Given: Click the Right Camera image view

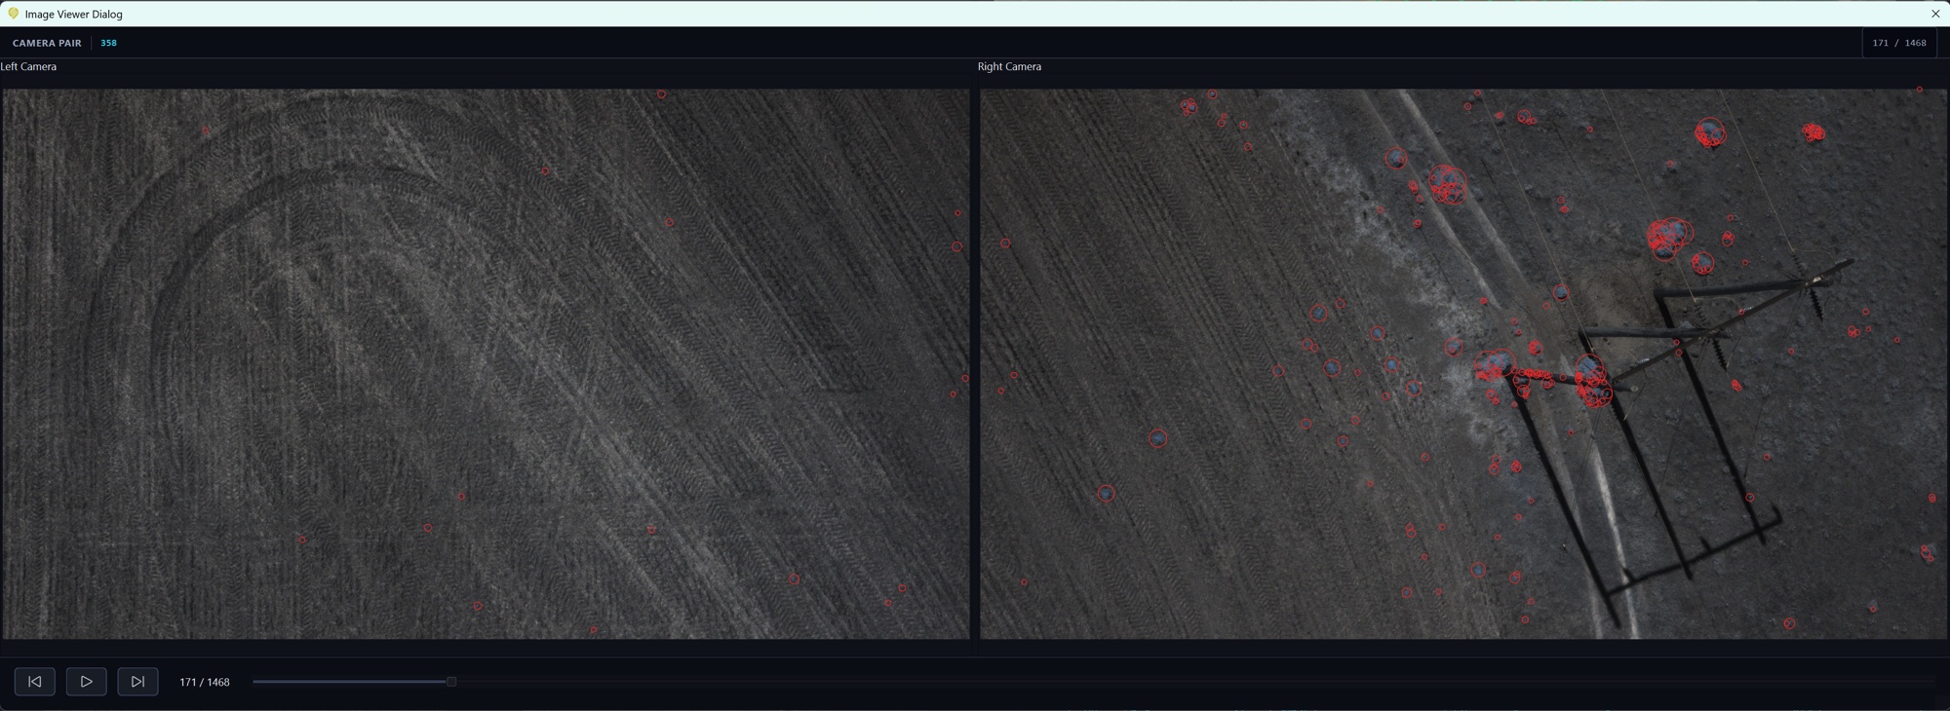Looking at the screenshot, I should tap(1463, 364).
